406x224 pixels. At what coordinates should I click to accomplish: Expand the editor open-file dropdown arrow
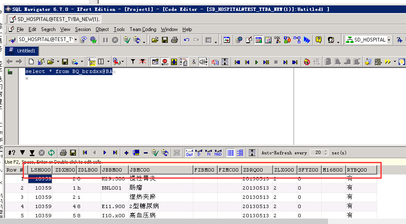click(x=58, y=62)
